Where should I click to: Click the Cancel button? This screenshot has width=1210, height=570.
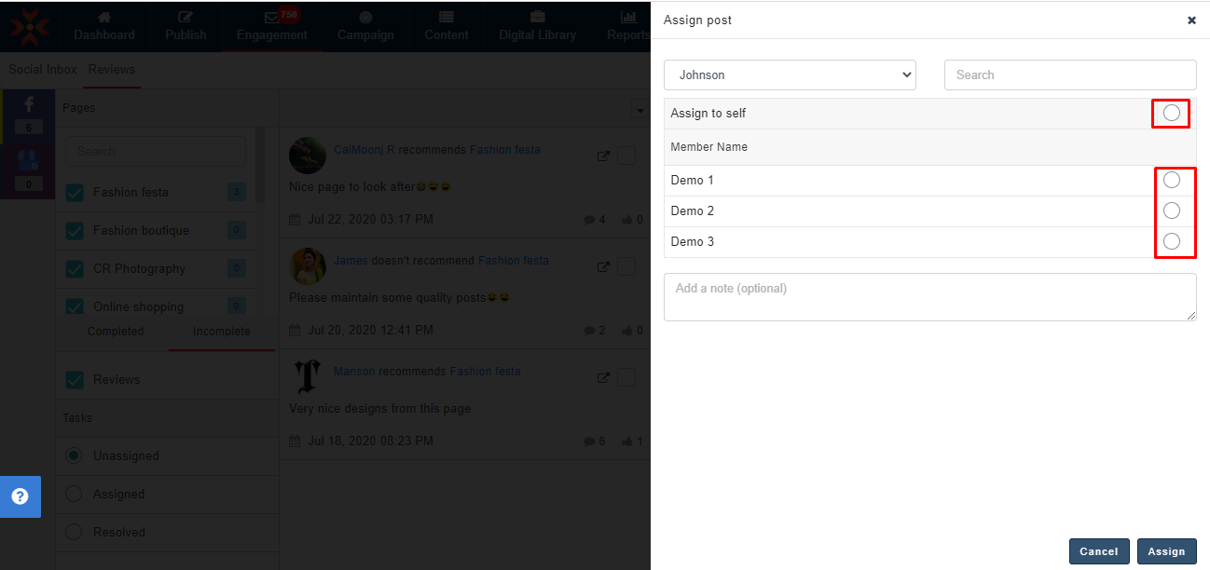[x=1098, y=551]
